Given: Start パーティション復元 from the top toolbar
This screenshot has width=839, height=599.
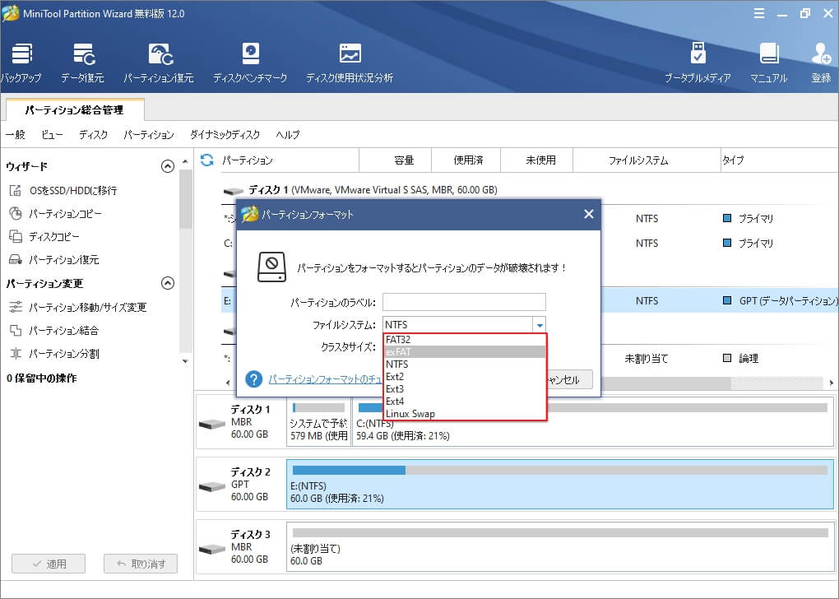Looking at the screenshot, I should (160, 58).
